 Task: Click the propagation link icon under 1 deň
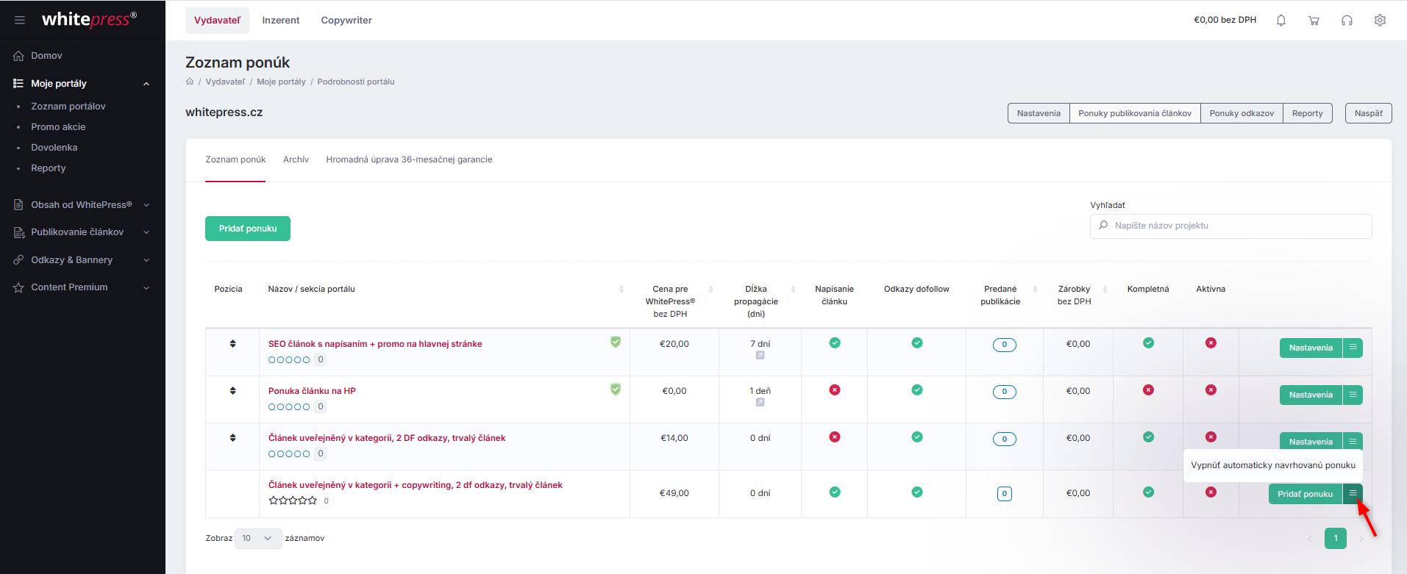point(760,403)
